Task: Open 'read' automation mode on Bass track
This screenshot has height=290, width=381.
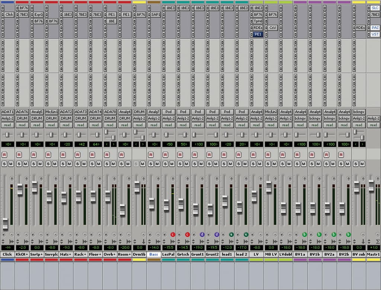Action: coord(154,125)
